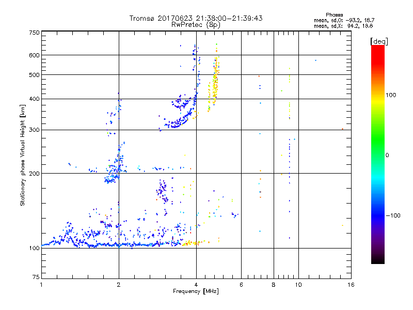Screen dimensions: 413x310
Task: Click the x-axis tick label '4'
Action: [x=196, y=285]
